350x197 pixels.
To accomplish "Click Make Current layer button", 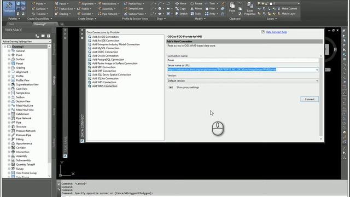I will pyautogui.click(x=287, y=9).
